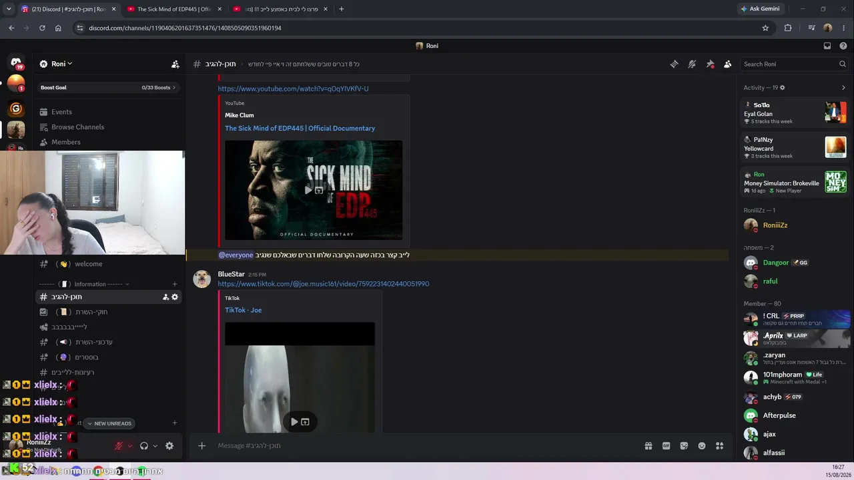The height and width of the screenshot is (480, 854).
Task: Play the EDP445 documentary embed video
Action: (308, 190)
